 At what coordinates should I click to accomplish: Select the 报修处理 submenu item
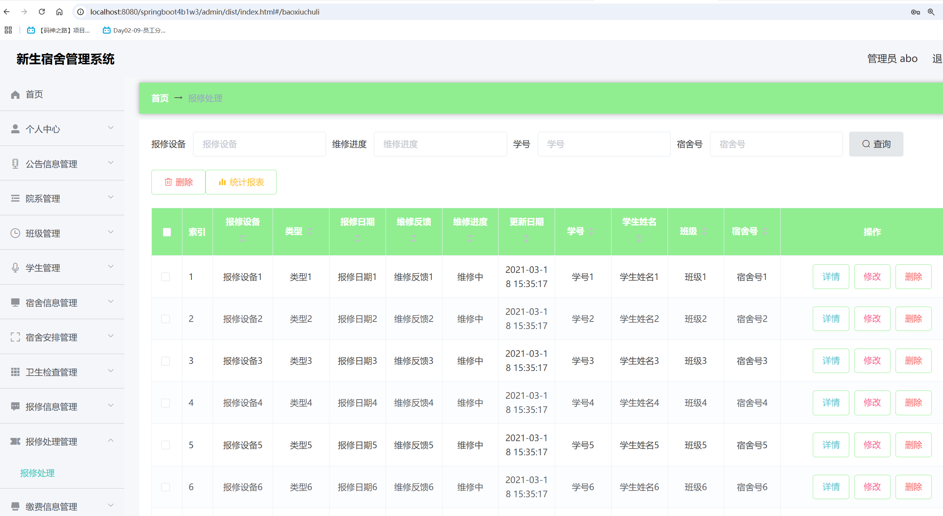(x=37, y=472)
